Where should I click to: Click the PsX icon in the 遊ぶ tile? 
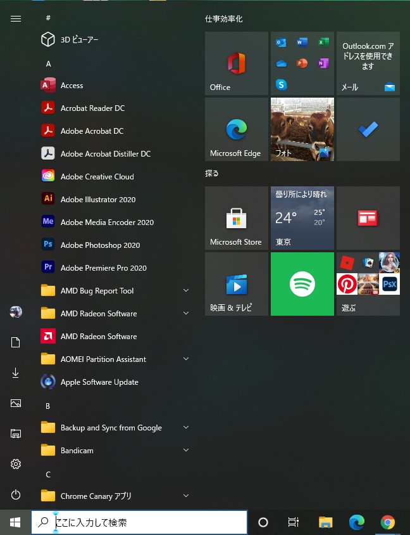pyautogui.click(x=389, y=284)
